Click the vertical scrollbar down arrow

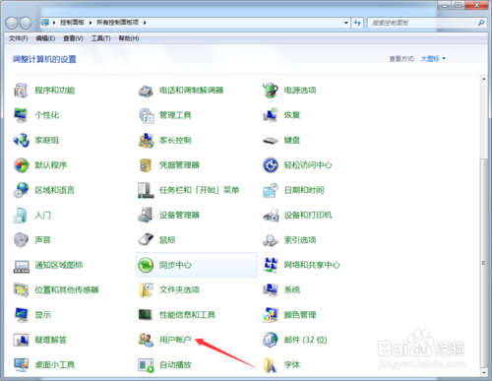pyautogui.click(x=483, y=373)
